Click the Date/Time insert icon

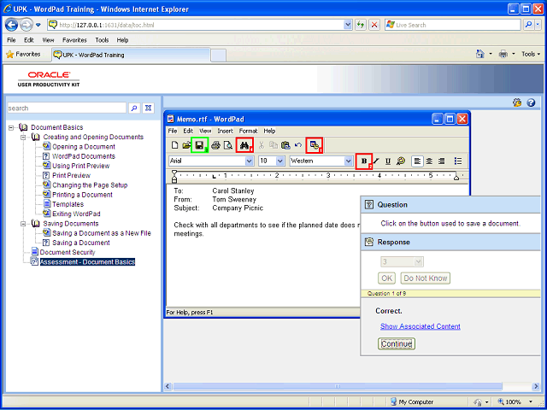pyautogui.click(x=315, y=145)
